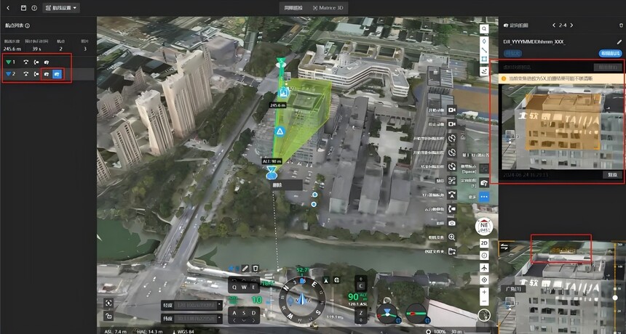Screen dimensions: 626x334
Task: Click the bottom-right button under preview image
Action: (612, 175)
